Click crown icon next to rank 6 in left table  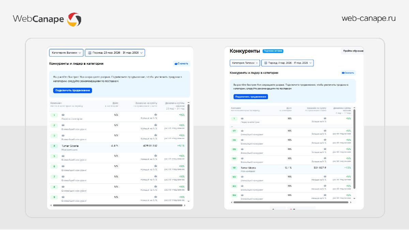pos(63,166)
